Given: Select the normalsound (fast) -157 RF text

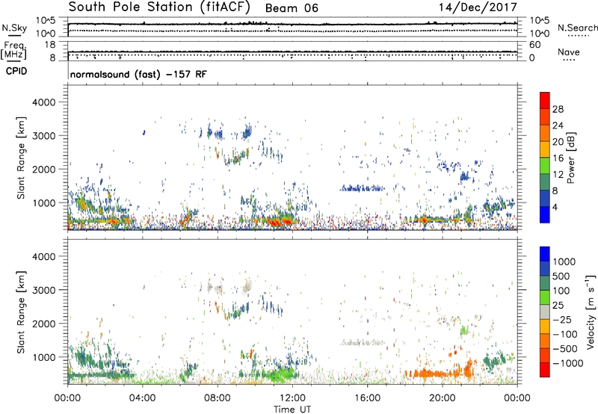Looking at the screenshot, I should pyautogui.click(x=138, y=74).
